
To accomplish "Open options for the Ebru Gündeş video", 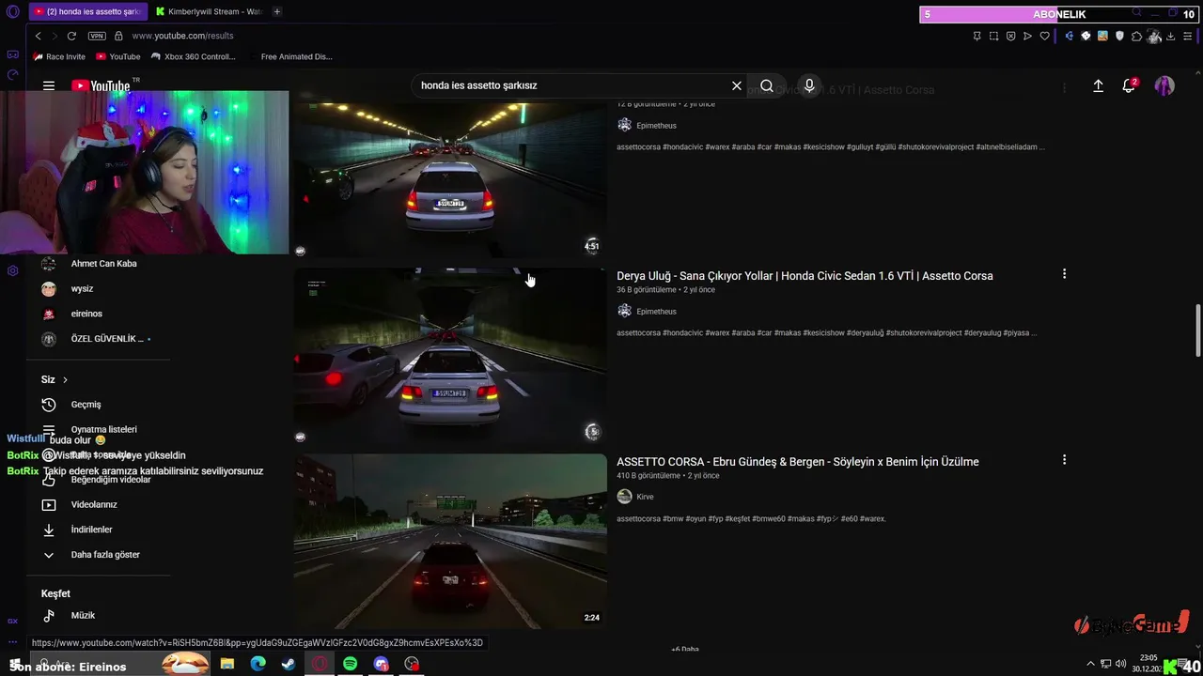I will pyautogui.click(x=1064, y=460).
